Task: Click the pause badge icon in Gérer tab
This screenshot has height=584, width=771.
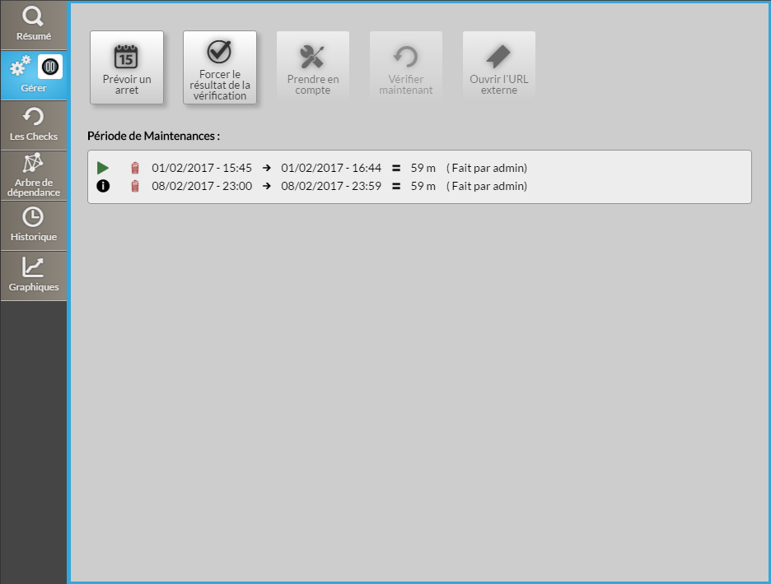Action: pyautogui.click(x=50, y=67)
